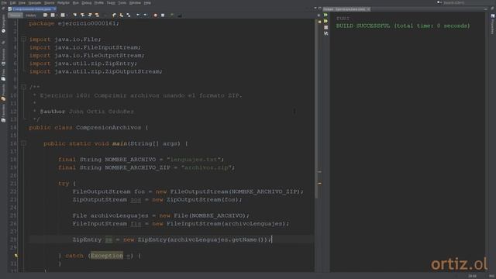Switch to the History view button
The height and width of the screenshot is (279, 496).
pos(31,15)
